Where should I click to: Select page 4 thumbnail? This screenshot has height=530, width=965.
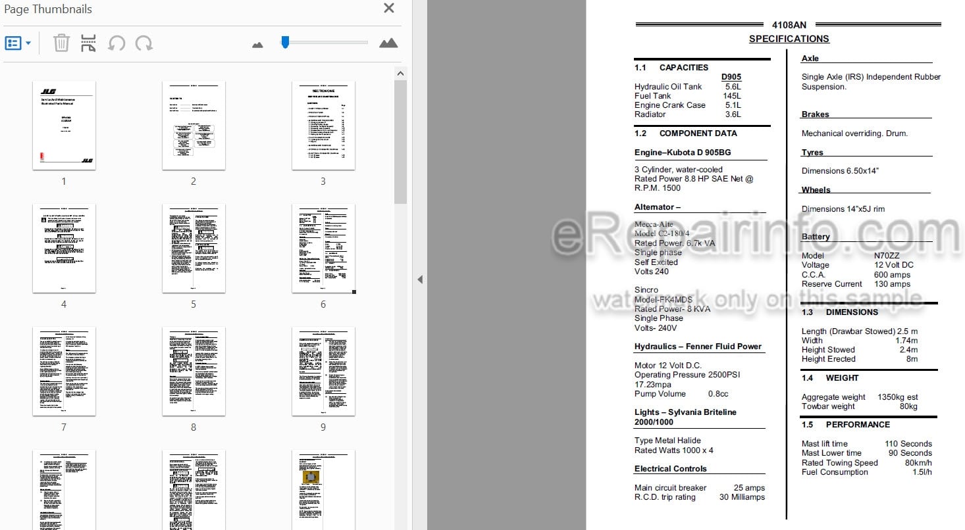pyautogui.click(x=64, y=249)
